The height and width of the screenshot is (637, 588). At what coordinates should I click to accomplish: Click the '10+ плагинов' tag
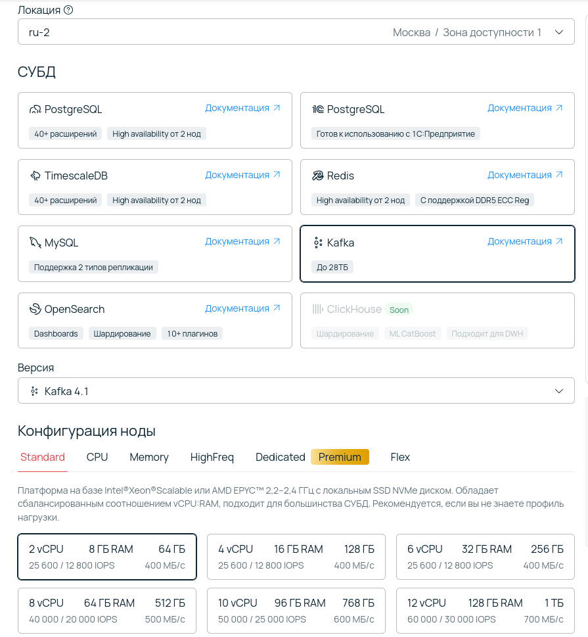[x=192, y=333]
